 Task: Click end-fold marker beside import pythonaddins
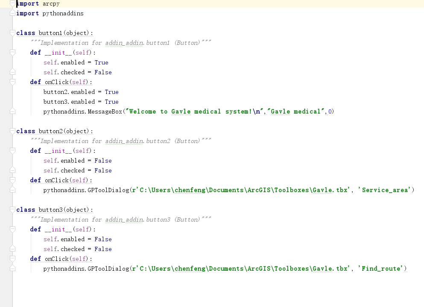pos(12,13)
